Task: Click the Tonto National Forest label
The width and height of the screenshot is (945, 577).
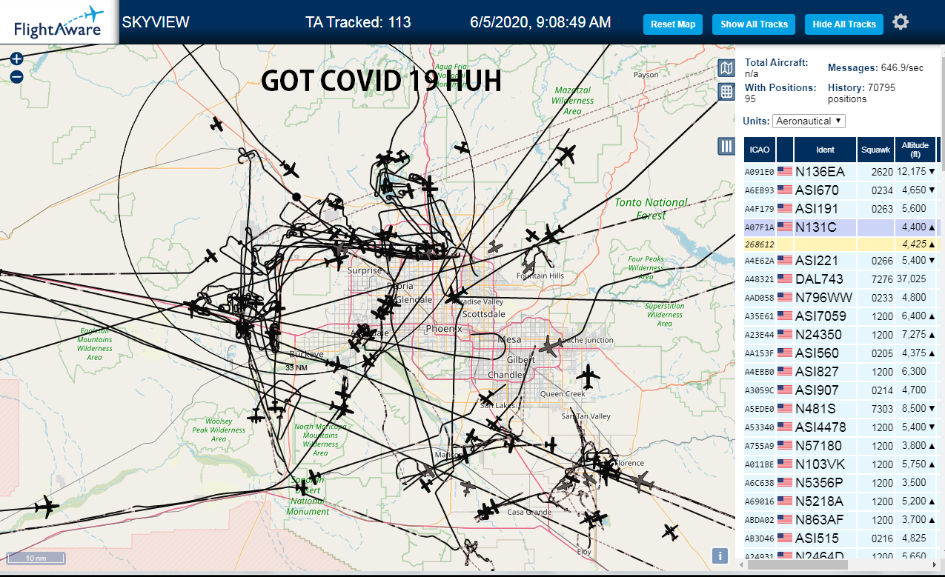Action: (x=651, y=209)
